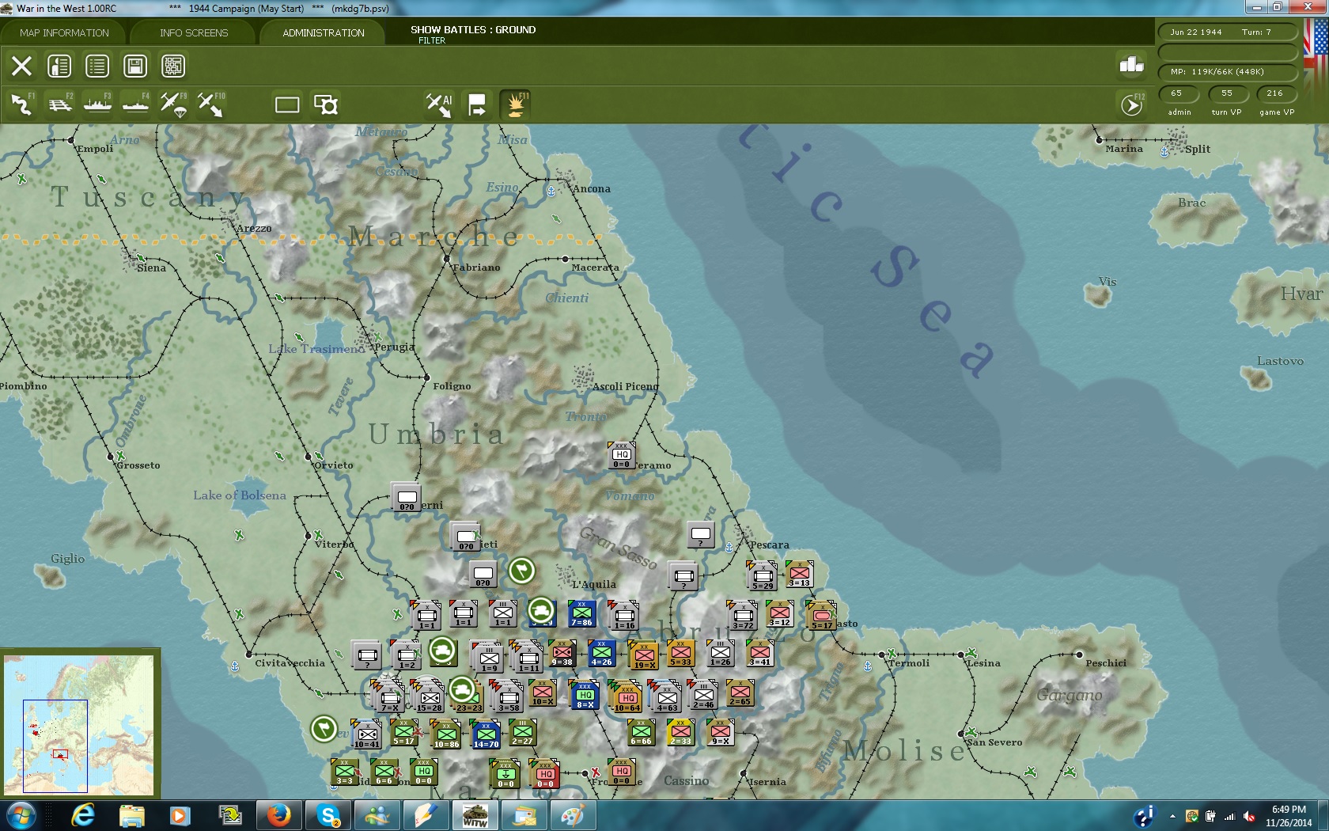The image size is (1329, 831).
Task: Close the administration panel with the X icon
Action: click(x=21, y=66)
